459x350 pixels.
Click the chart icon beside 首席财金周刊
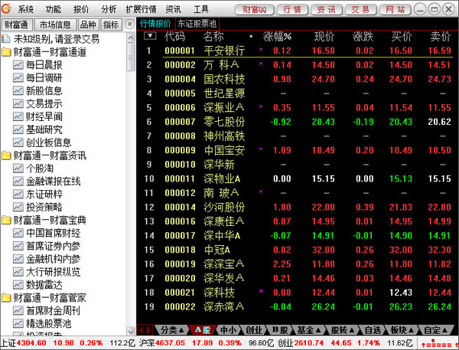[x=18, y=310]
